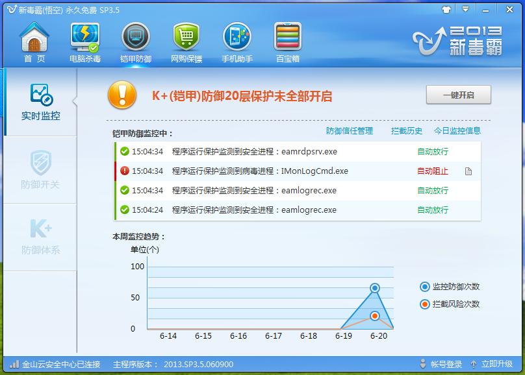Click the K+(铠甲)防御20层保护未全部开启 heading
Screen dimensions: 525x375
point(242,96)
